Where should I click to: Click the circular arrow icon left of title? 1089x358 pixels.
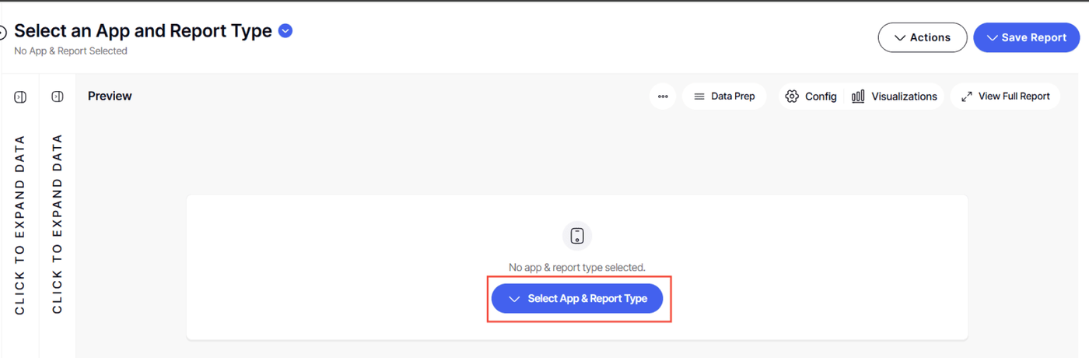(2, 32)
